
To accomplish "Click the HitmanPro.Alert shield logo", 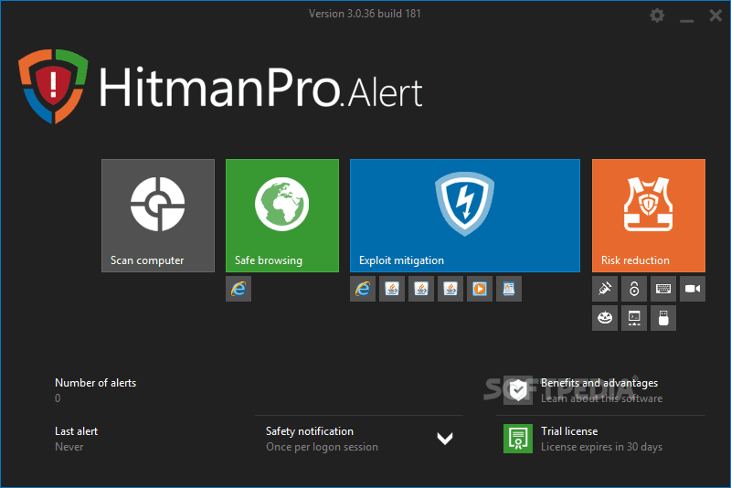I will (x=53, y=86).
